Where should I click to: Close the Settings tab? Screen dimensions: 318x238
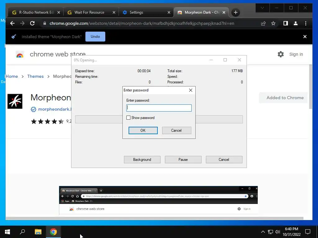point(169,12)
